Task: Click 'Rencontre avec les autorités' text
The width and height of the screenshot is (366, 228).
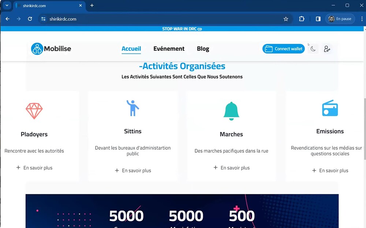Action: tap(34, 151)
